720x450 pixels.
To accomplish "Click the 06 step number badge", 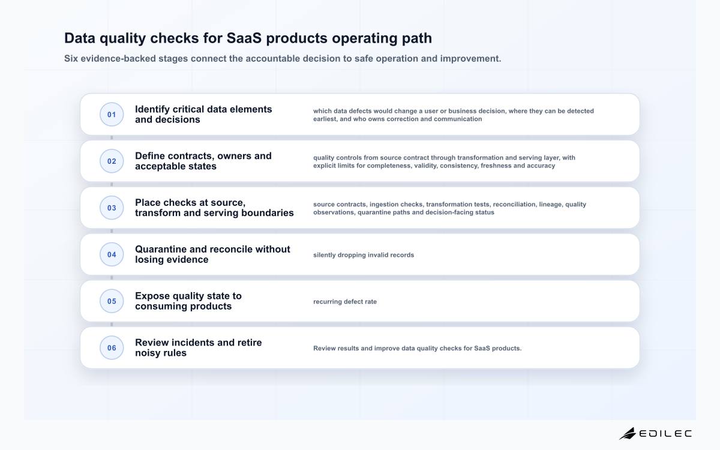I will [x=112, y=348].
